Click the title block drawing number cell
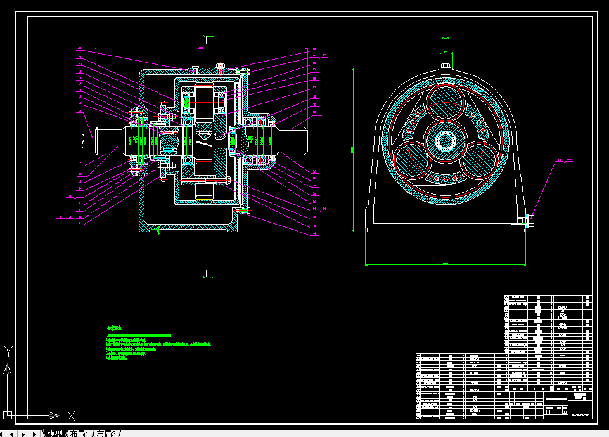This screenshot has width=609, height=437. [580, 415]
